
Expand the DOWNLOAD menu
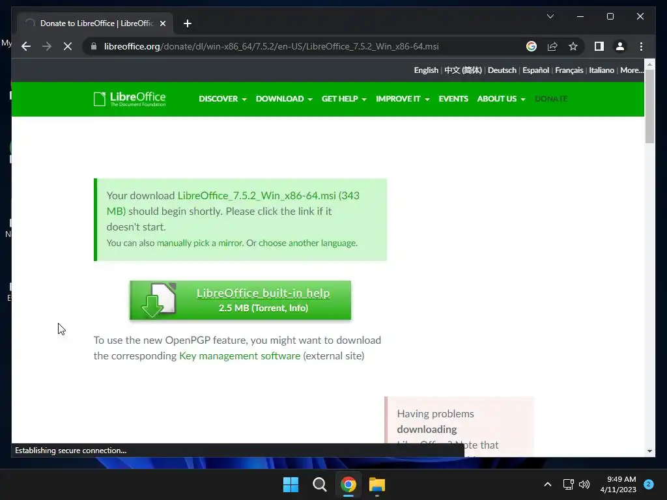coord(284,99)
